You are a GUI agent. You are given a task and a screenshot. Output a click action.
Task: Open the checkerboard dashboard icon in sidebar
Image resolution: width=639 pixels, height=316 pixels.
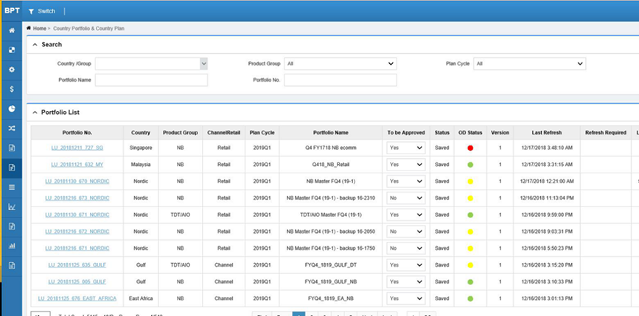(x=12, y=50)
